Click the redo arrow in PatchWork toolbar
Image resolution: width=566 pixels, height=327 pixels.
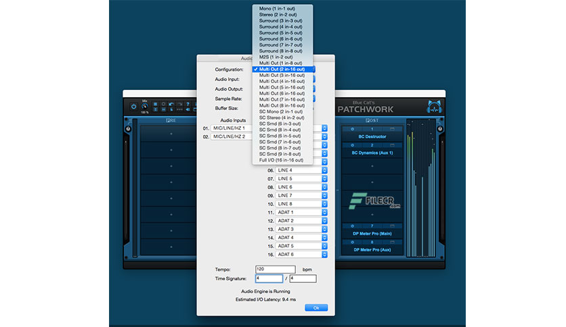[x=179, y=104]
